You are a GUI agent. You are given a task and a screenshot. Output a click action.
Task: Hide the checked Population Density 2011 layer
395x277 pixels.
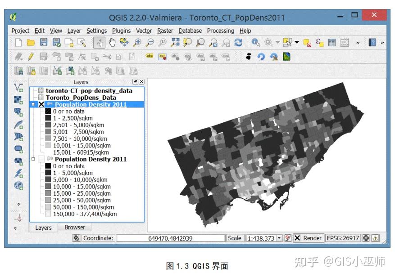(42, 104)
